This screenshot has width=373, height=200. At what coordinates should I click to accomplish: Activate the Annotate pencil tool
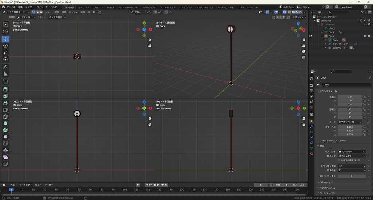click(5, 67)
